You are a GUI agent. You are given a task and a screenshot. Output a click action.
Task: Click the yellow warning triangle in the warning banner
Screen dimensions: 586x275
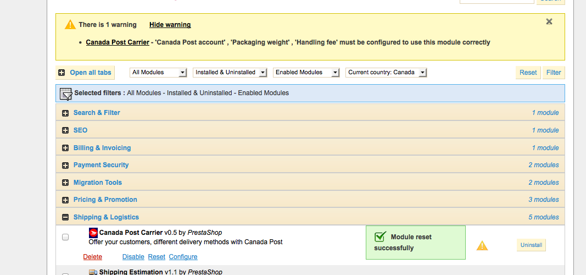point(70,25)
